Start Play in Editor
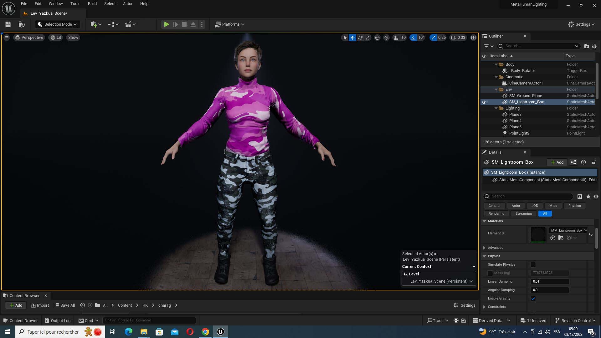 [x=167, y=24]
